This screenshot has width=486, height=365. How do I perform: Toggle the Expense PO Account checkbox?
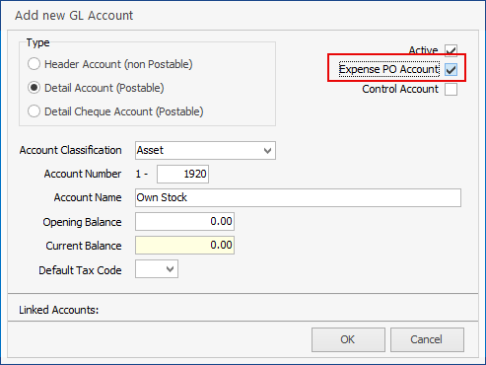point(451,69)
